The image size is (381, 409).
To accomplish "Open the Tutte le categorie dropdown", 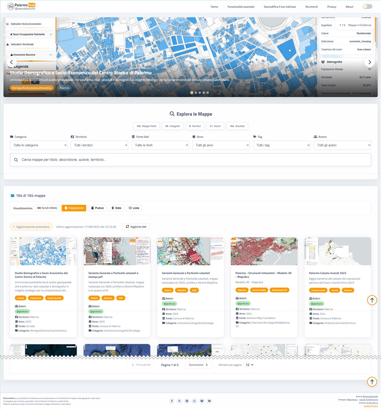I will (38, 145).
